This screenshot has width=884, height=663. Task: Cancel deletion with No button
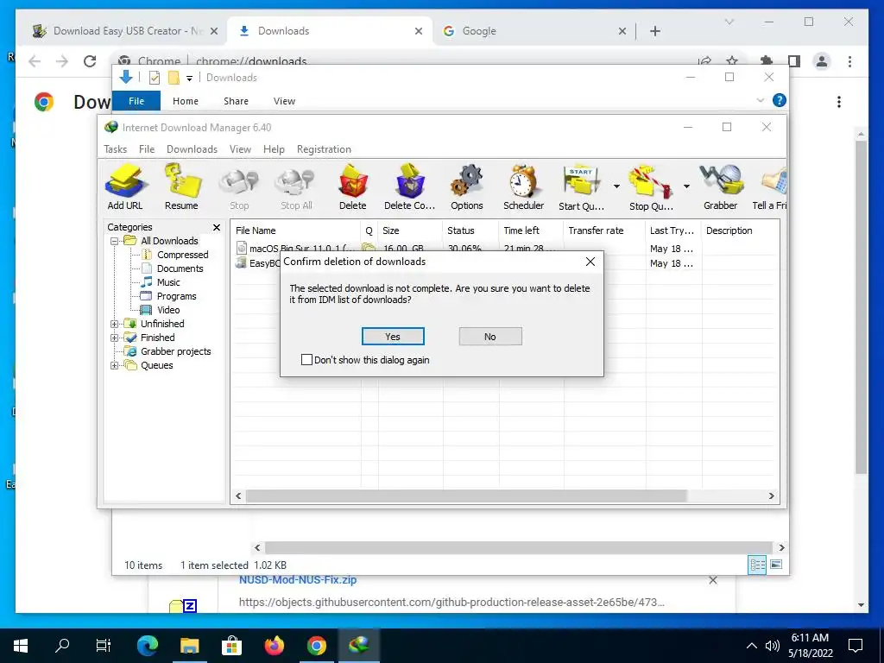pyautogui.click(x=490, y=337)
